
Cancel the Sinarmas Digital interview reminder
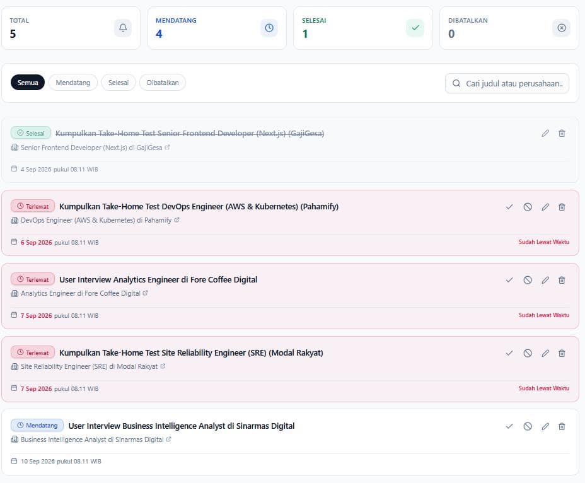[527, 426]
